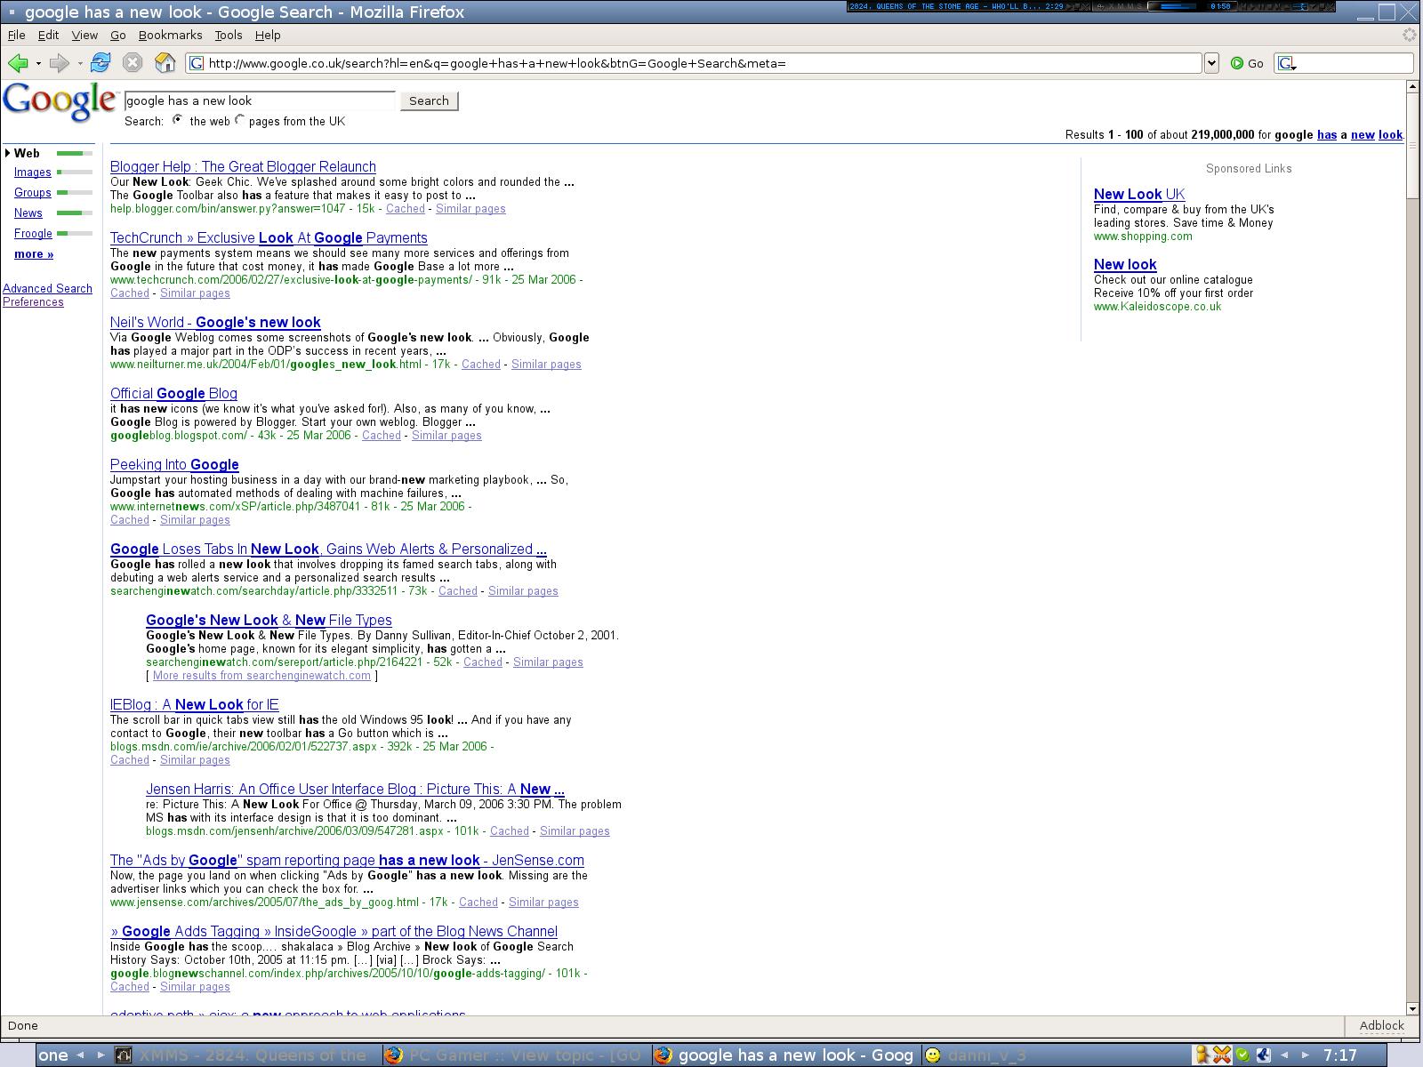Click the green result bar beside Images
1423x1067 pixels.
point(75,172)
